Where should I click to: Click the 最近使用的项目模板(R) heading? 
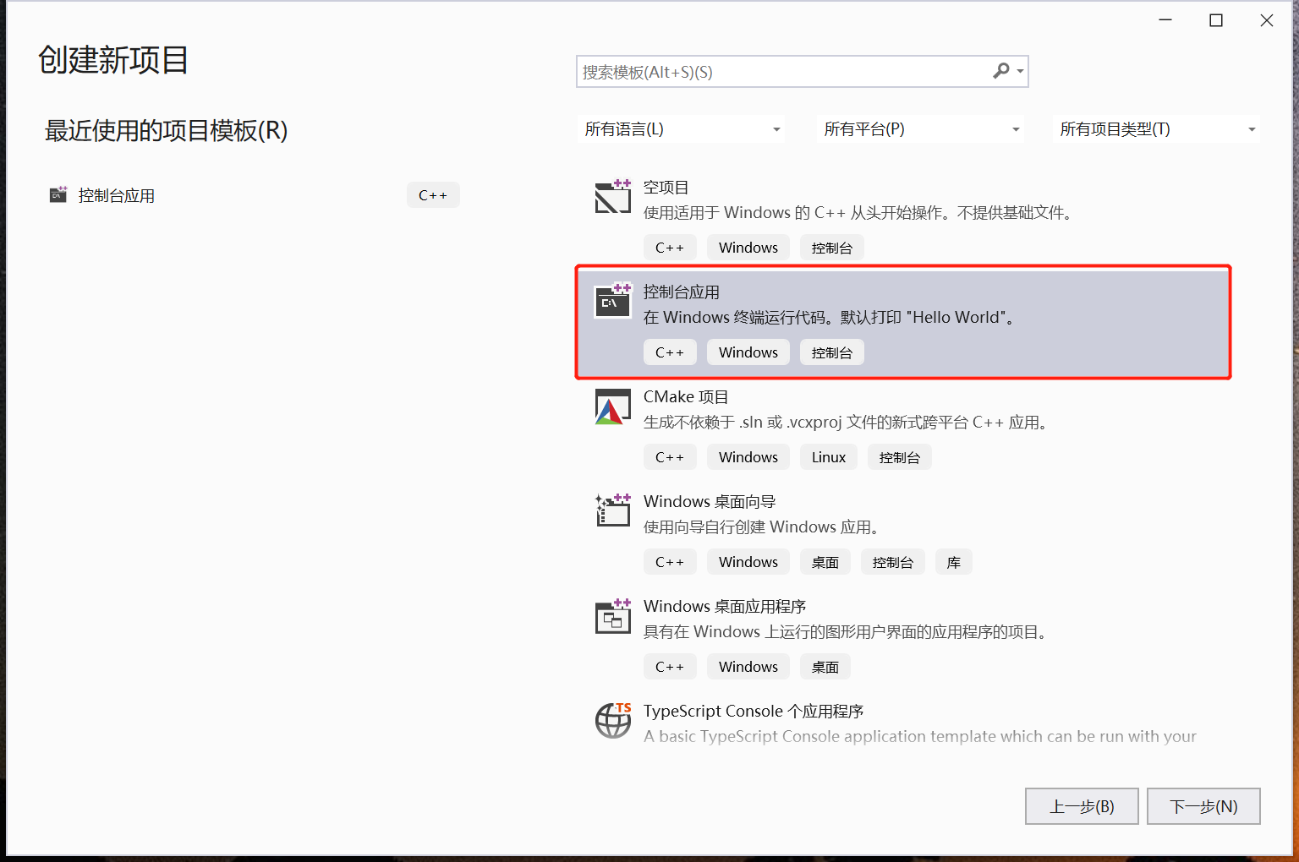point(166,130)
